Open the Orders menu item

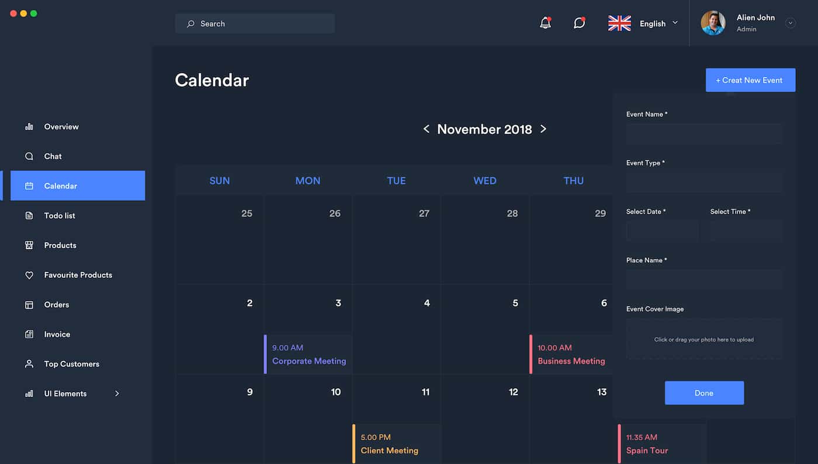click(x=57, y=305)
